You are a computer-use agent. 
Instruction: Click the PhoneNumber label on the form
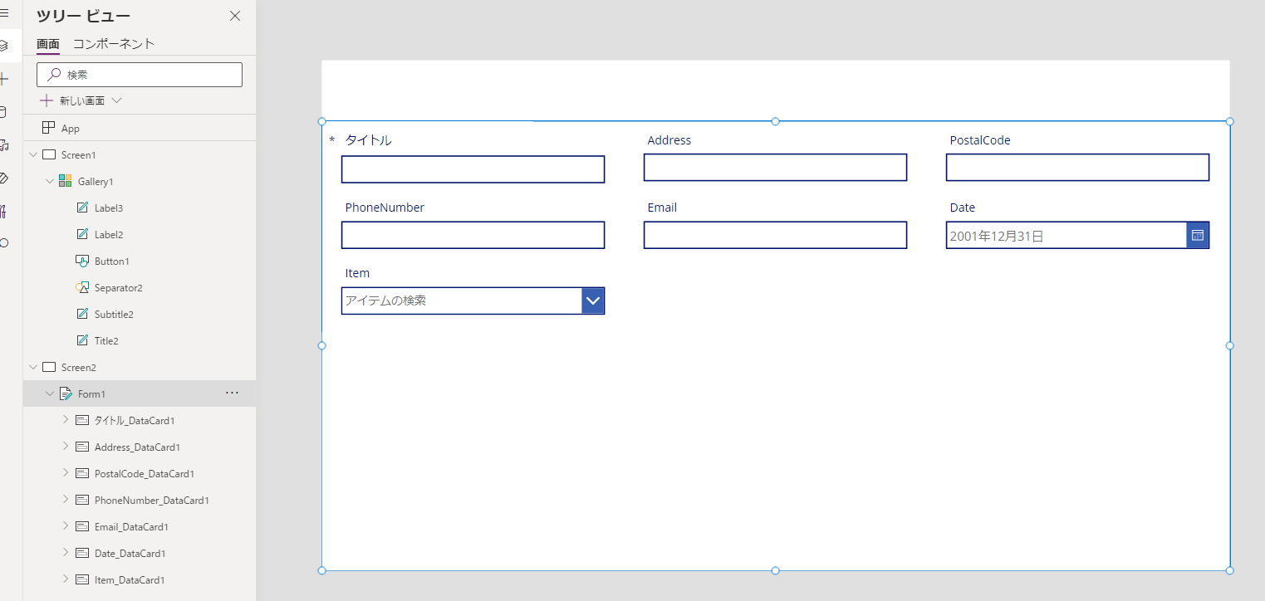(x=385, y=208)
